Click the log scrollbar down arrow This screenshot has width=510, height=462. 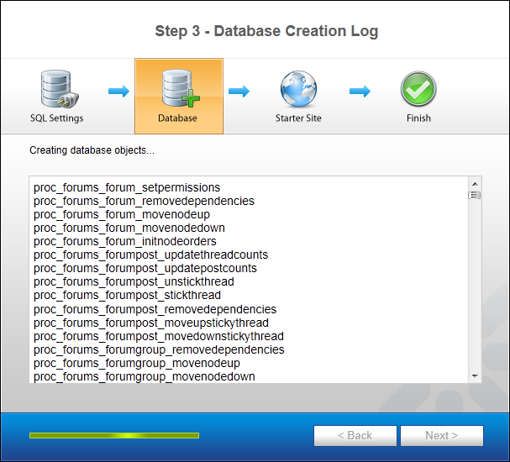click(x=475, y=376)
